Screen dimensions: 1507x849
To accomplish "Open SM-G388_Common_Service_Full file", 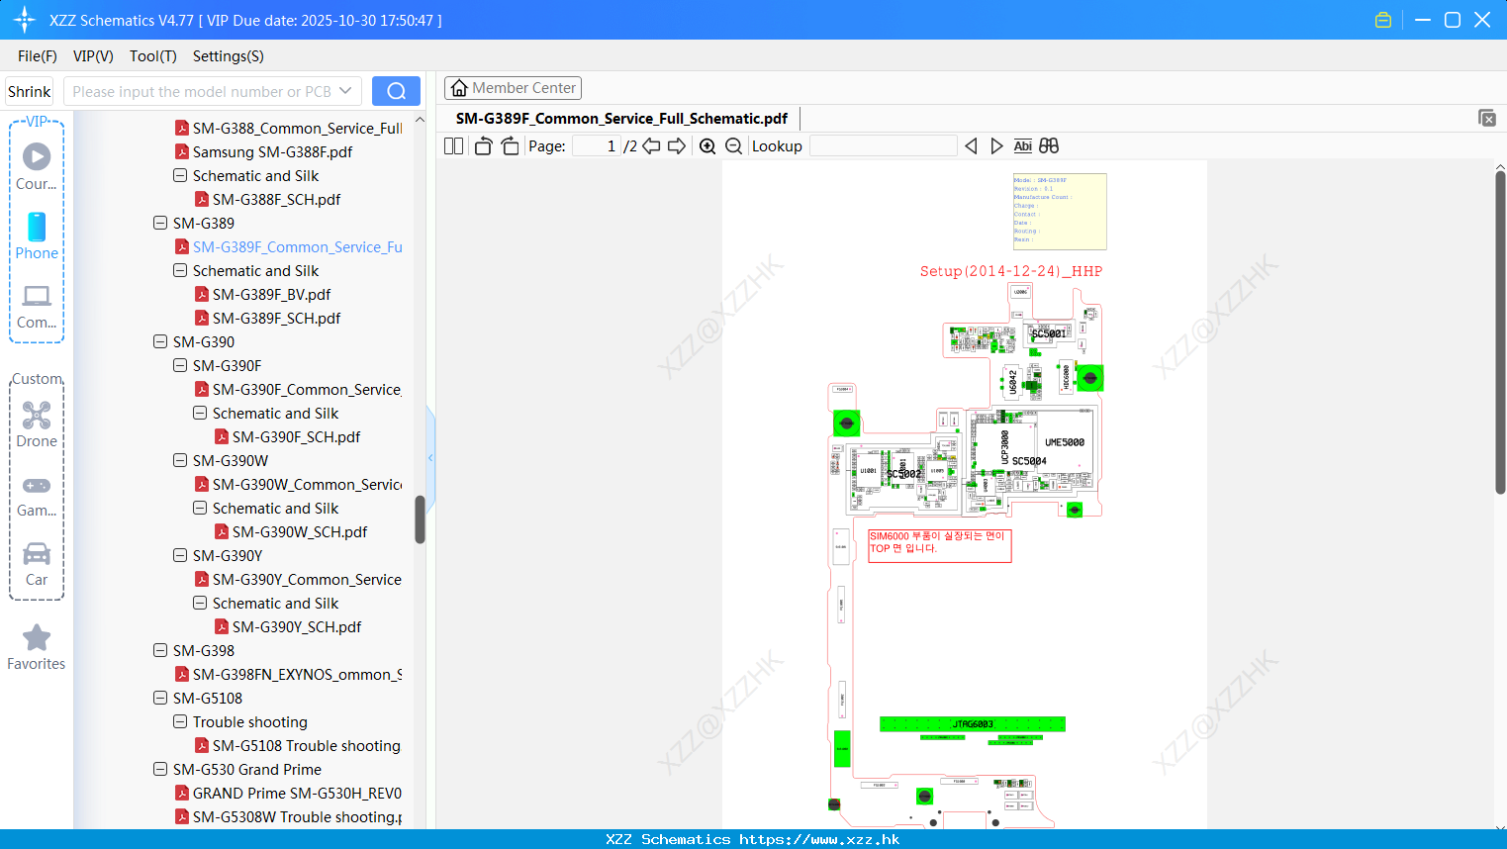I will 288,129.
